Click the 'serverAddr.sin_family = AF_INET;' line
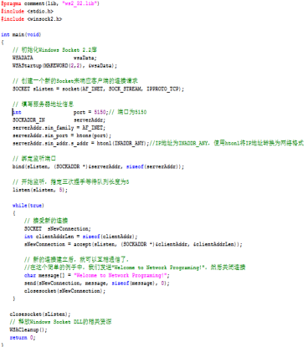 [x=59, y=128]
